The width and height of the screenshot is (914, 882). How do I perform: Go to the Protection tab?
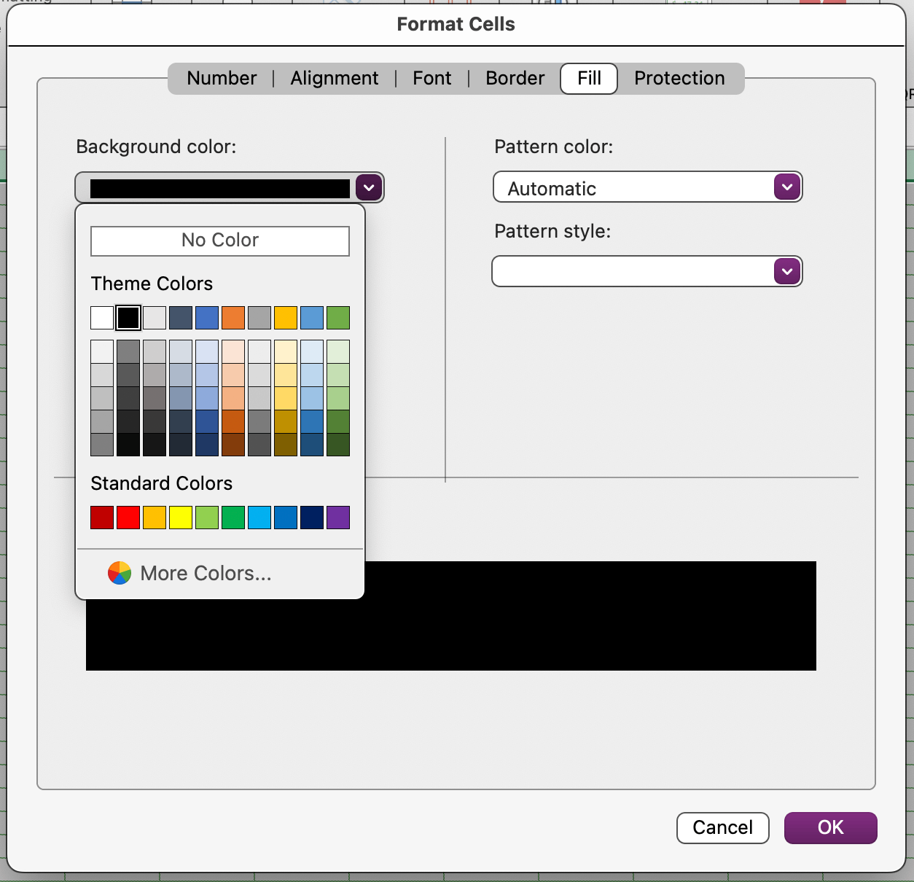click(679, 78)
